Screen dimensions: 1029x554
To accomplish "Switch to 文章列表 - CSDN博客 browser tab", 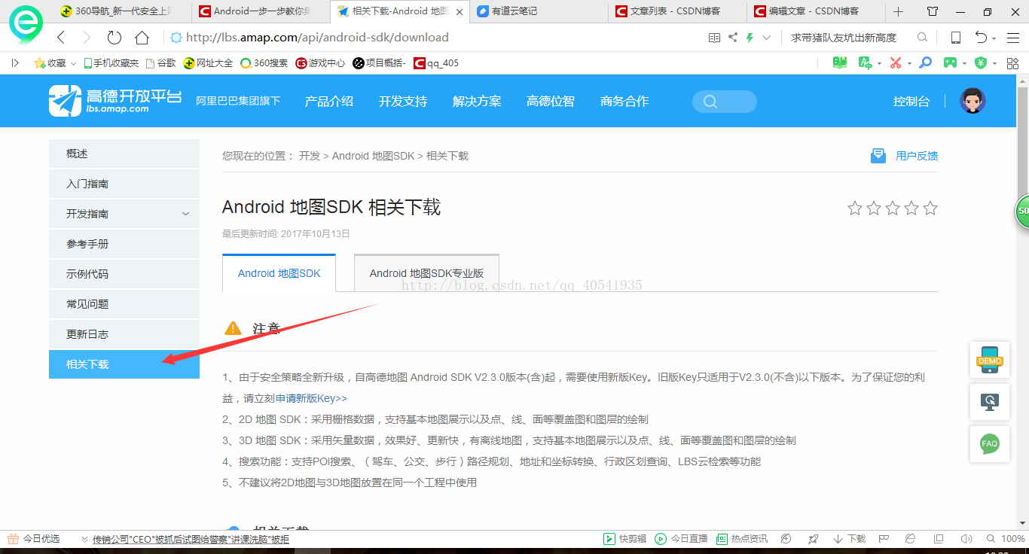I will click(676, 11).
